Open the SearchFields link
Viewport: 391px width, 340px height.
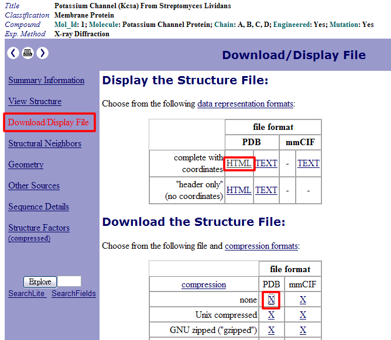tap(74, 294)
